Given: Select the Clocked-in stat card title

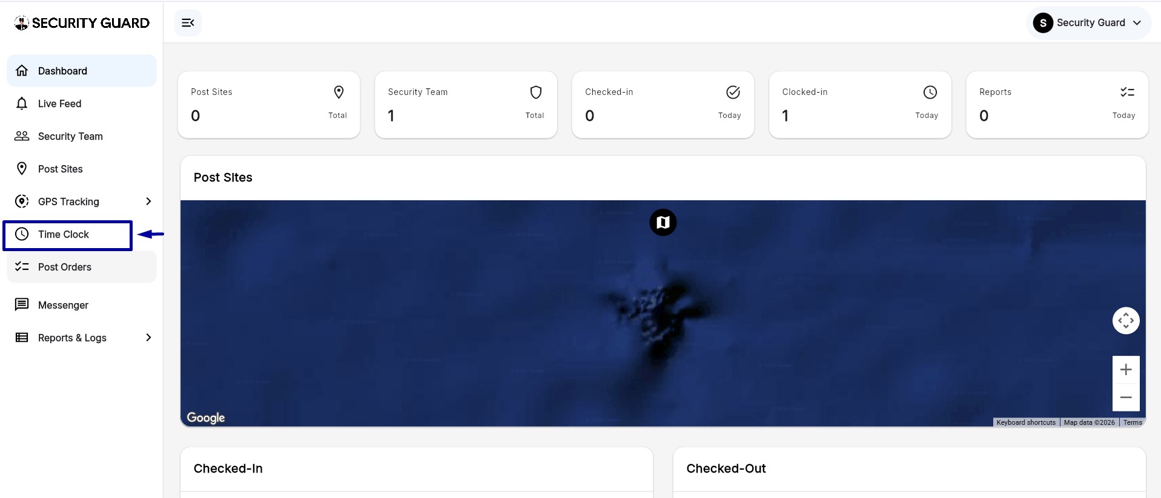Looking at the screenshot, I should click(804, 92).
